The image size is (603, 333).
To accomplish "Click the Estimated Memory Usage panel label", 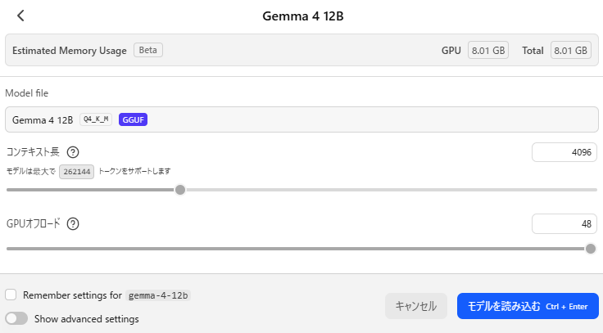I will tap(70, 51).
